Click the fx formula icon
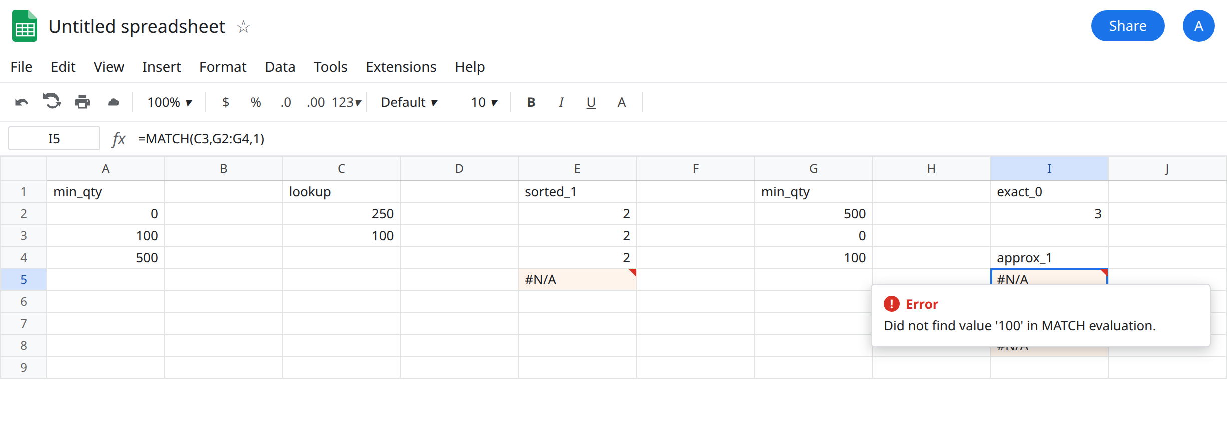 tap(119, 139)
